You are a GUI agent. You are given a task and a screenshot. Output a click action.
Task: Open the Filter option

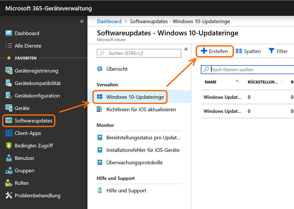click(278, 51)
